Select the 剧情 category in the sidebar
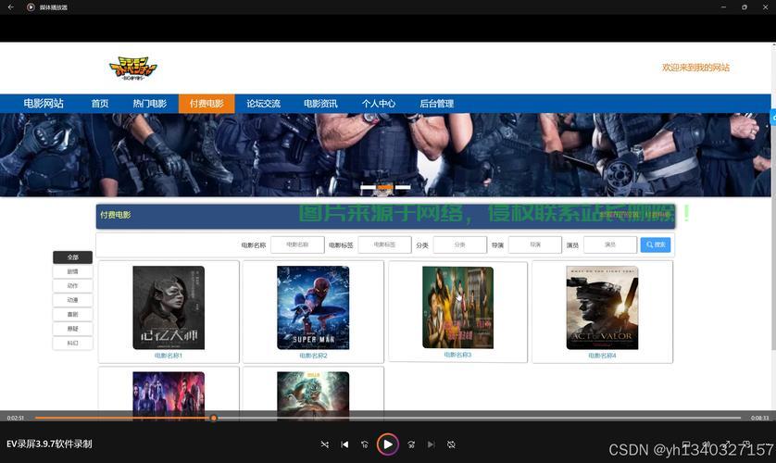776x463 pixels. 73,271
